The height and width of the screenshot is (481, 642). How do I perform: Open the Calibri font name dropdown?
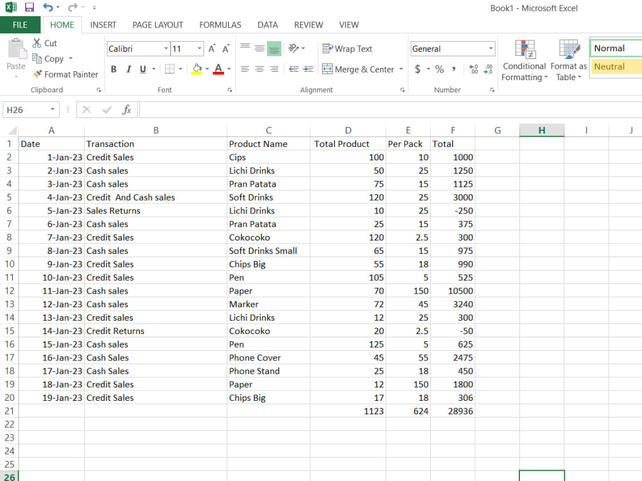[x=166, y=49]
